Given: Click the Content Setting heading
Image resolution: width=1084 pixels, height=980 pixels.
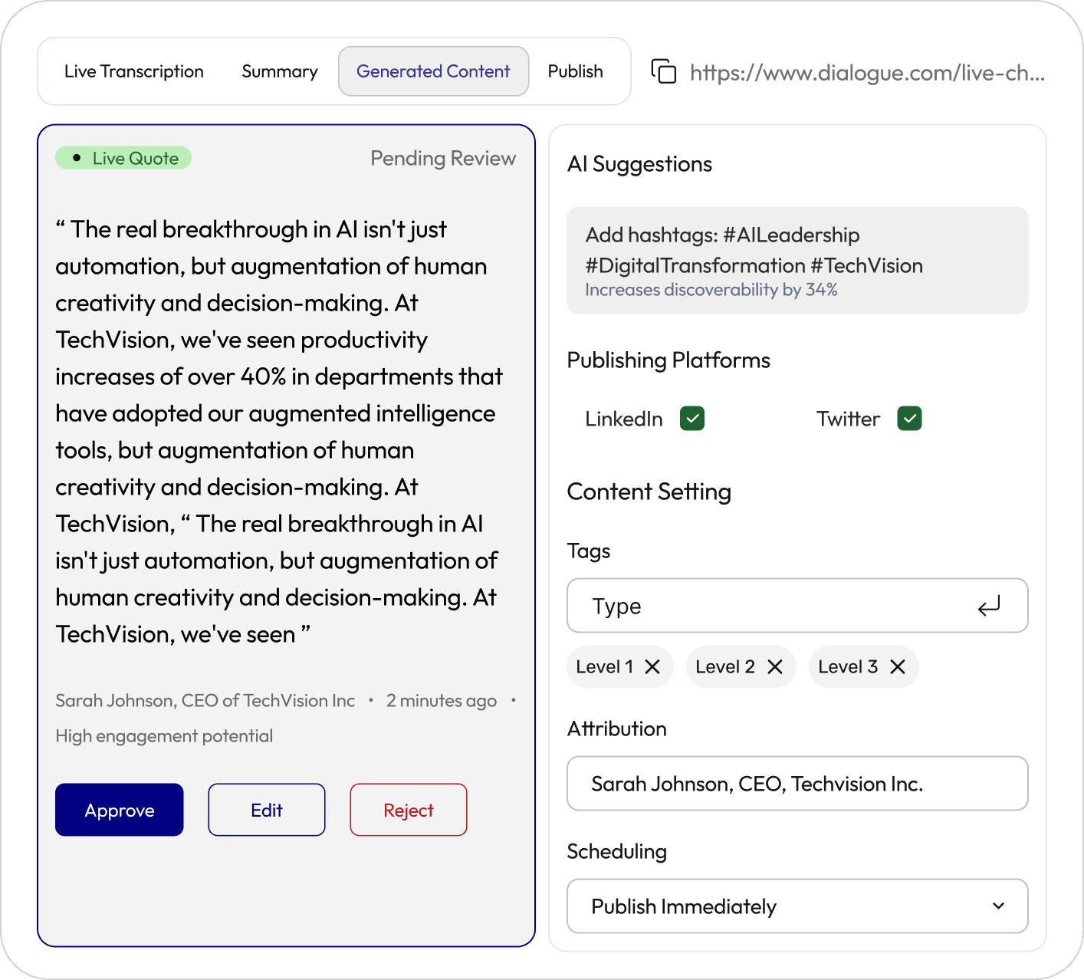Looking at the screenshot, I should click(x=649, y=492).
